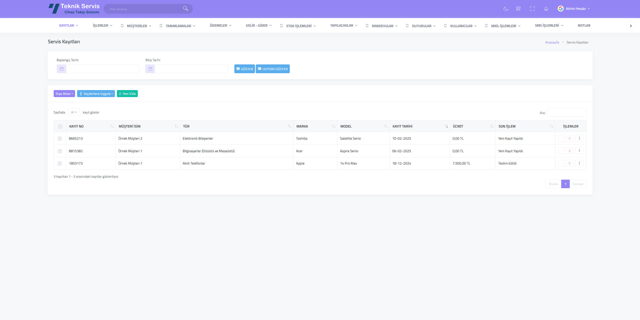Select checkbox for record 8815382
640x320 pixels.
[x=60, y=151]
